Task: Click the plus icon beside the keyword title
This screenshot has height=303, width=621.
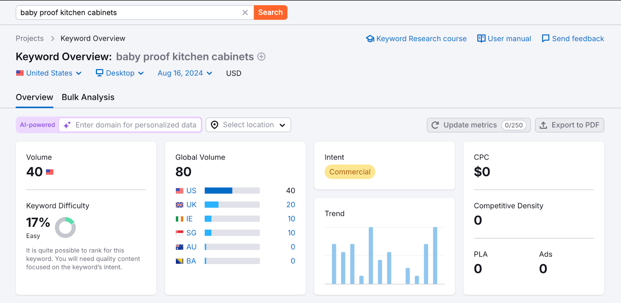Action: pyautogui.click(x=262, y=56)
